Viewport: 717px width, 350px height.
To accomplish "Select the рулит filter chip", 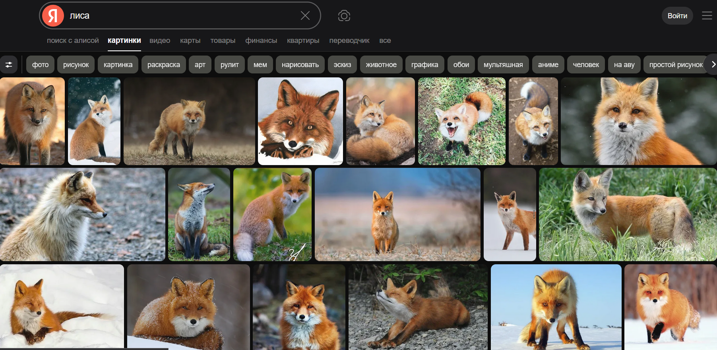I will [x=230, y=64].
